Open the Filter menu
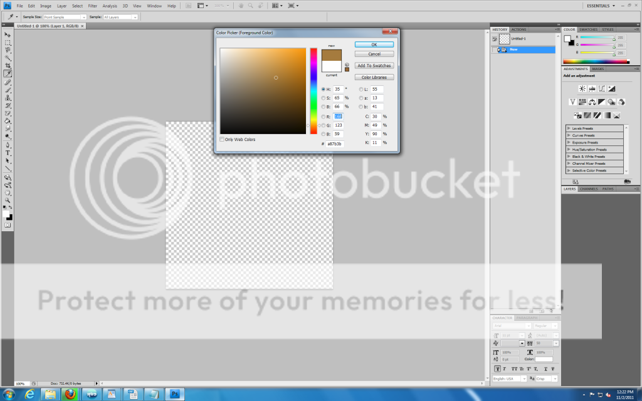 click(x=92, y=6)
